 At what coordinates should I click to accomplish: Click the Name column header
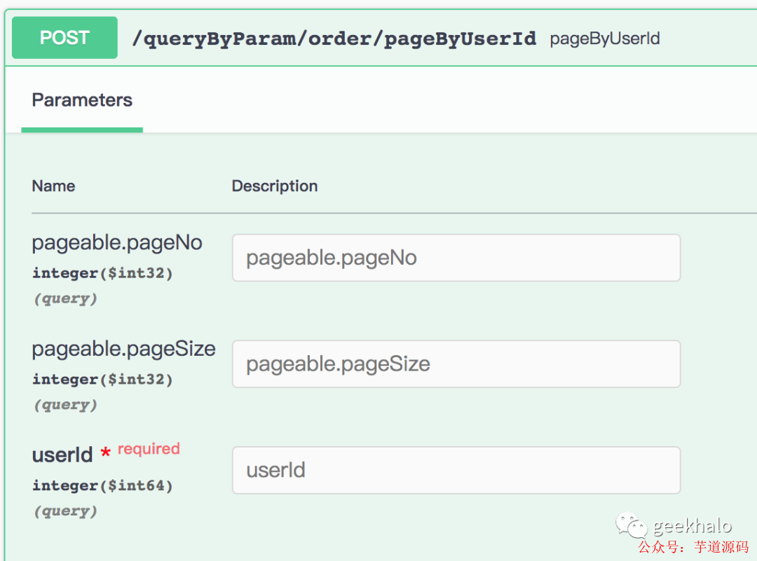tap(53, 186)
